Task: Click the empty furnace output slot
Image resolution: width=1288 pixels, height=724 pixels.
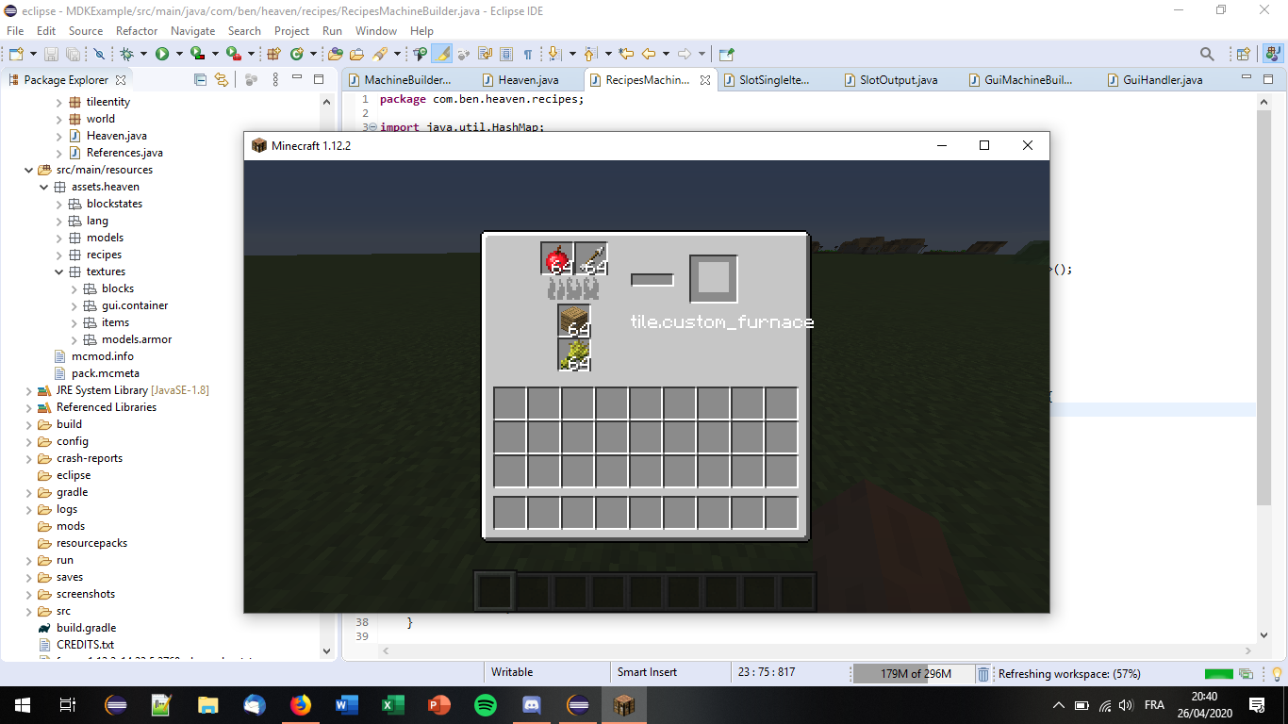Action: 713,279
